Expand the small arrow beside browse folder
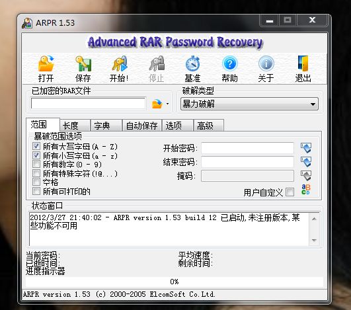The width and height of the screenshot is (351, 310). [x=167, y=104]
